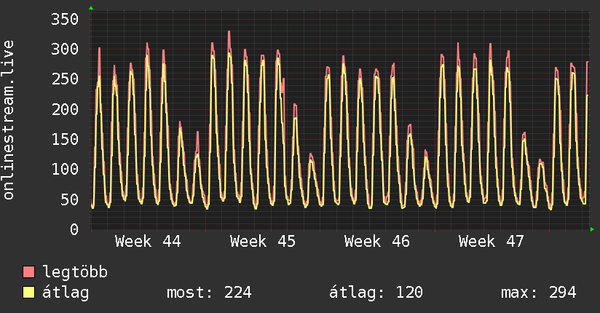
Task: Select the Week 44 axis label
Action: click(148, 242)
